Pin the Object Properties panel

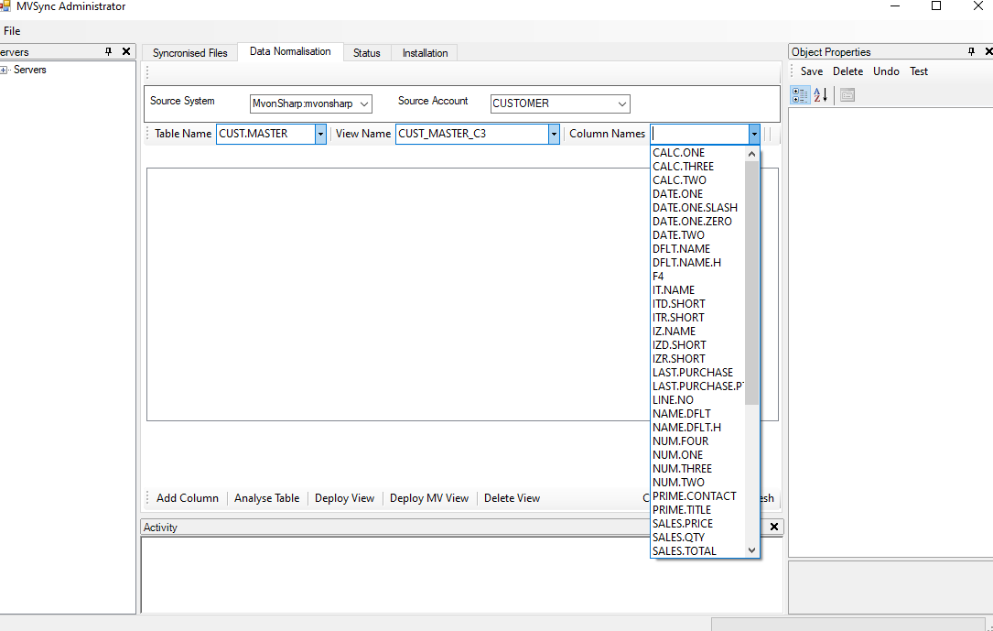971,52
